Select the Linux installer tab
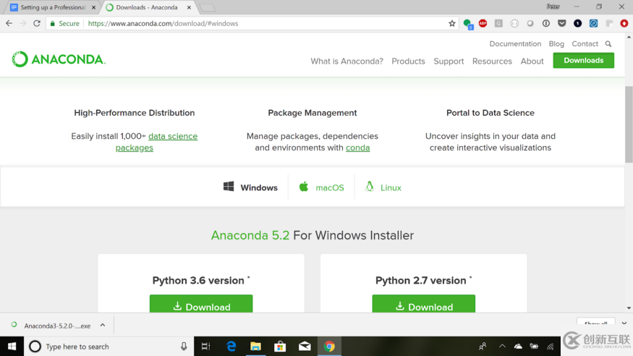 click(383, 187)
